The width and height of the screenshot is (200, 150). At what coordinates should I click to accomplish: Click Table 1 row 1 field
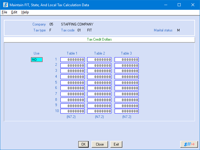(72, 60)
